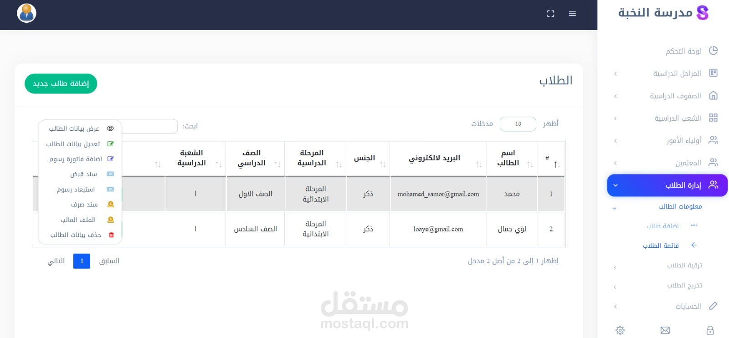Click the الحسابات pencil icon
Image resolution: width=729 pixels, height=338 pixels.
[714, 306]
